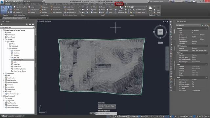
Task: Expand the Modify panel title
Action: [x=104, y=15]
